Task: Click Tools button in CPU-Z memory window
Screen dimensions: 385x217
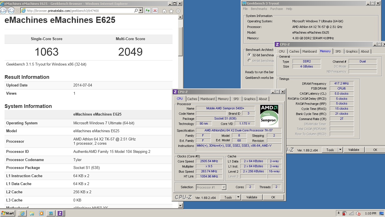Action: click(330, 150)
